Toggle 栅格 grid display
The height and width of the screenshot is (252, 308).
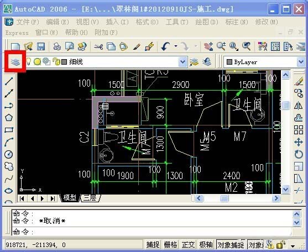[x=170, y=245]
